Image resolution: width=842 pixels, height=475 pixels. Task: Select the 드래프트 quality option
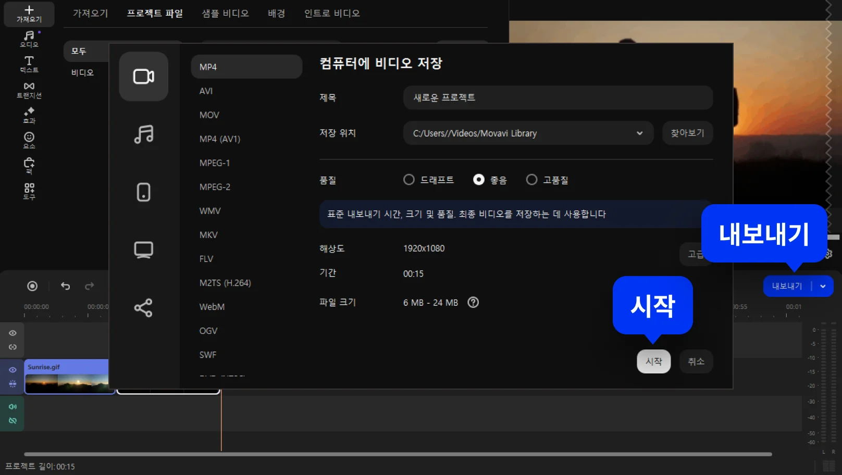tap(409, 180)
